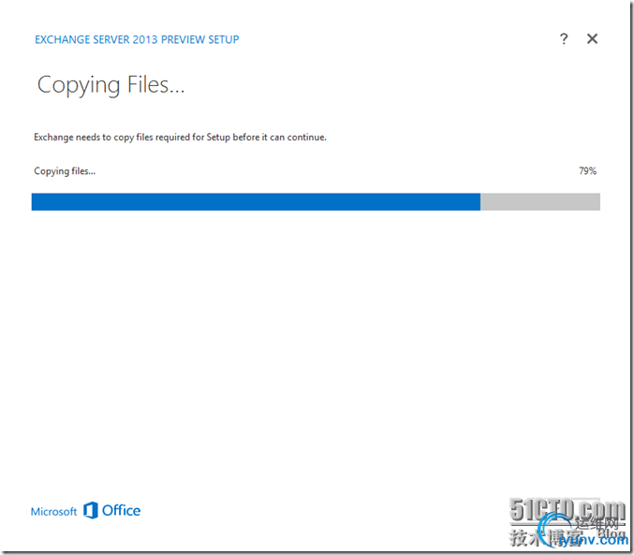Click the copying files progress bar

click(x=316, y=202)
